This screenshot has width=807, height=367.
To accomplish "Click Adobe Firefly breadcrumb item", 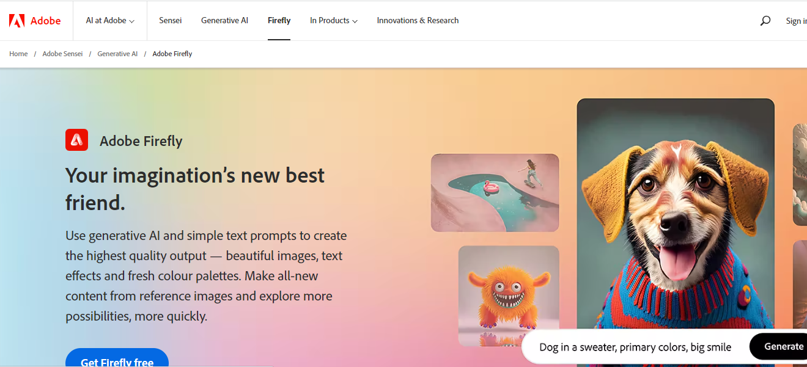I will [x=172, y=54].
